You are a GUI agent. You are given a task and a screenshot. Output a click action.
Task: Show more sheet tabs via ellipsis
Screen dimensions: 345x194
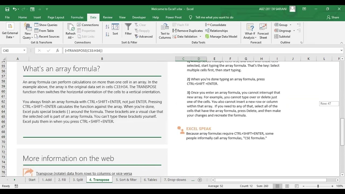pos(193,180)
